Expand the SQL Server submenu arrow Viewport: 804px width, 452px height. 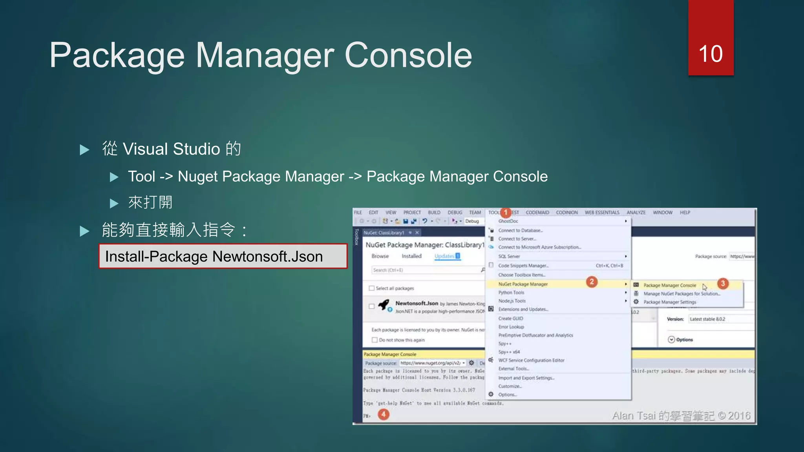coord(626,256)
